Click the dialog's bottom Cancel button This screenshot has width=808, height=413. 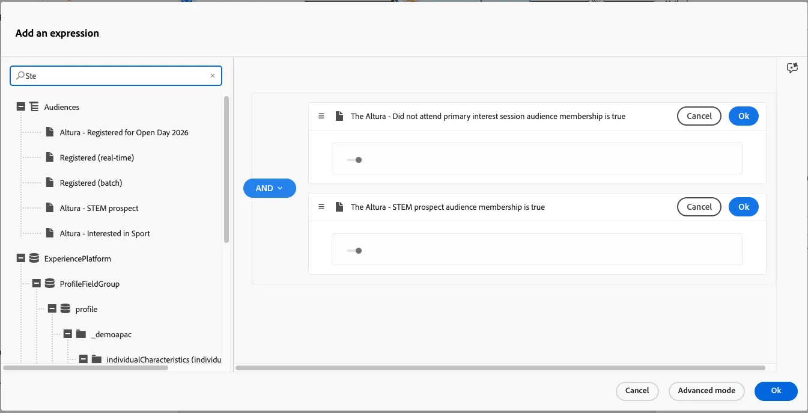[637, 391]
